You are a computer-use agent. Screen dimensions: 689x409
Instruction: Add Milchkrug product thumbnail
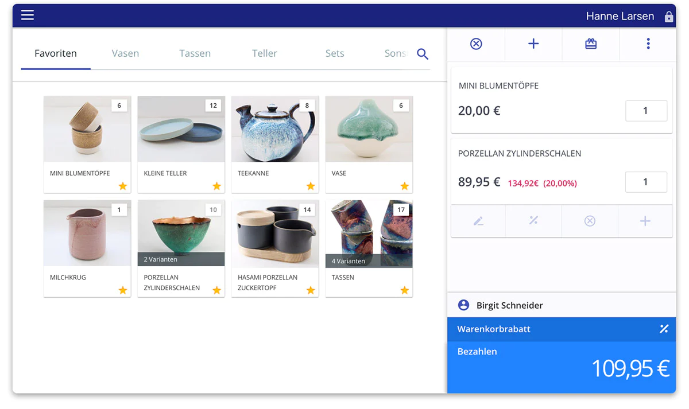87,233
